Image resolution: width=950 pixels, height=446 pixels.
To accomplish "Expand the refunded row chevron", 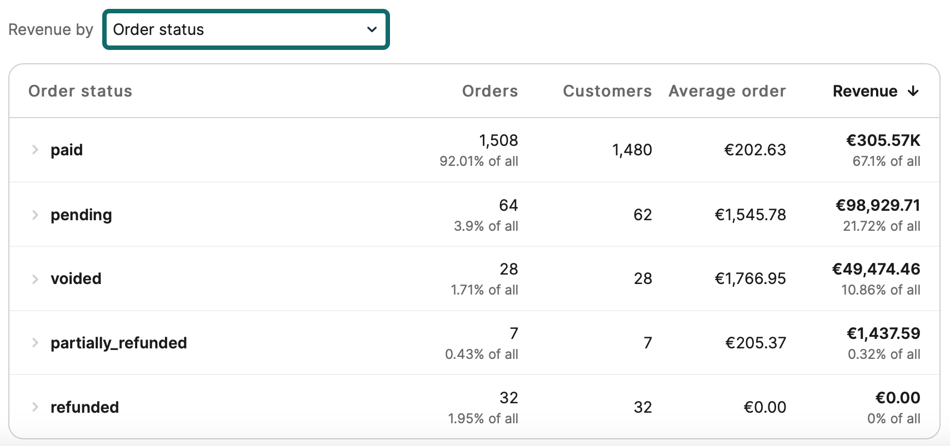I will click(x=35, y=407).
